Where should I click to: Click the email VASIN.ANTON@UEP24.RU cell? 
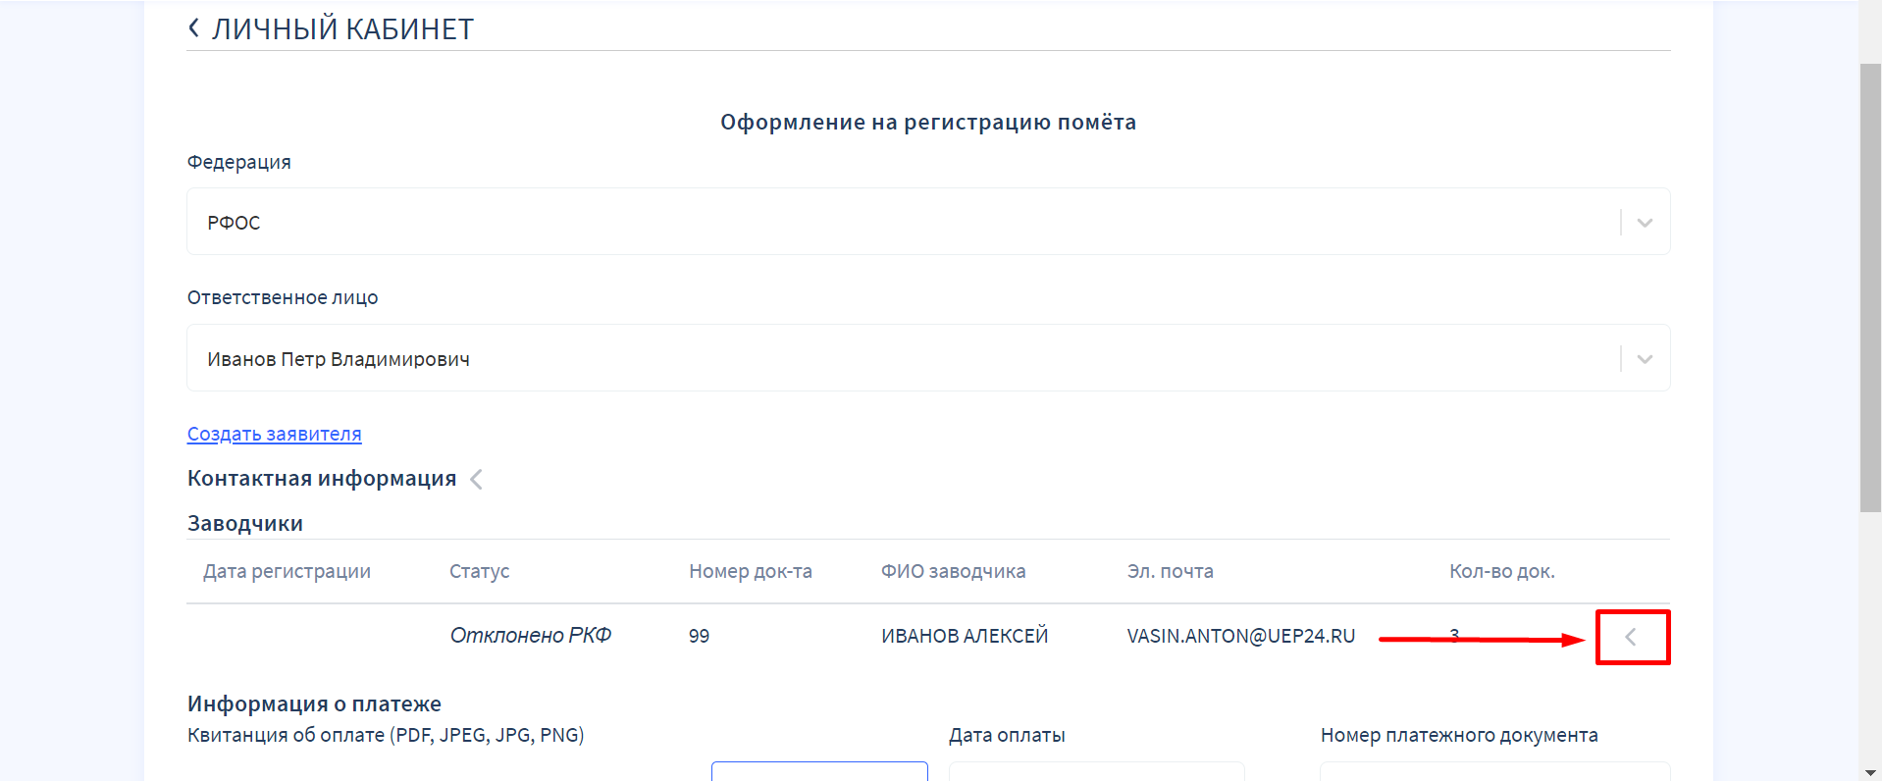coord(1240,636)
